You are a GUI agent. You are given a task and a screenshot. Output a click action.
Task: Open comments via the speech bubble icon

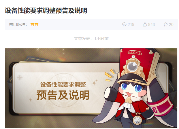124,24
